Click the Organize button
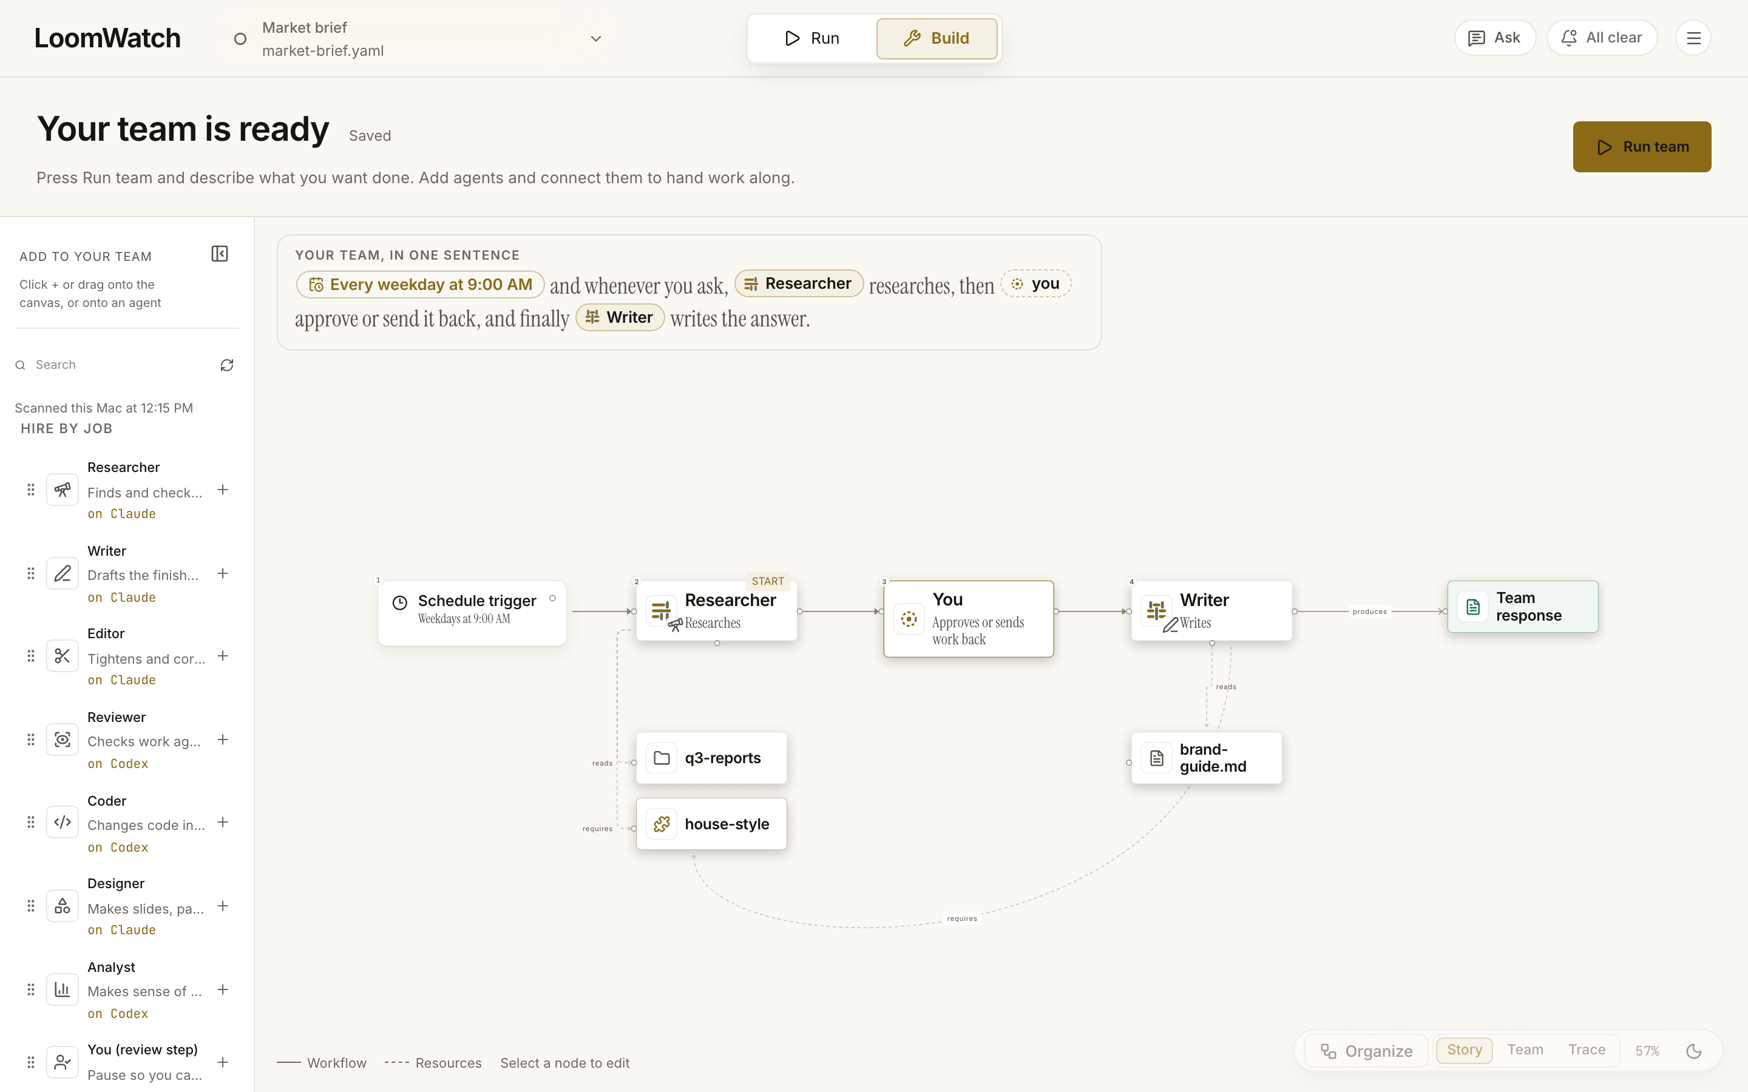The width and height of the screenshot is (1748, 1092). coord(1367,1051)
